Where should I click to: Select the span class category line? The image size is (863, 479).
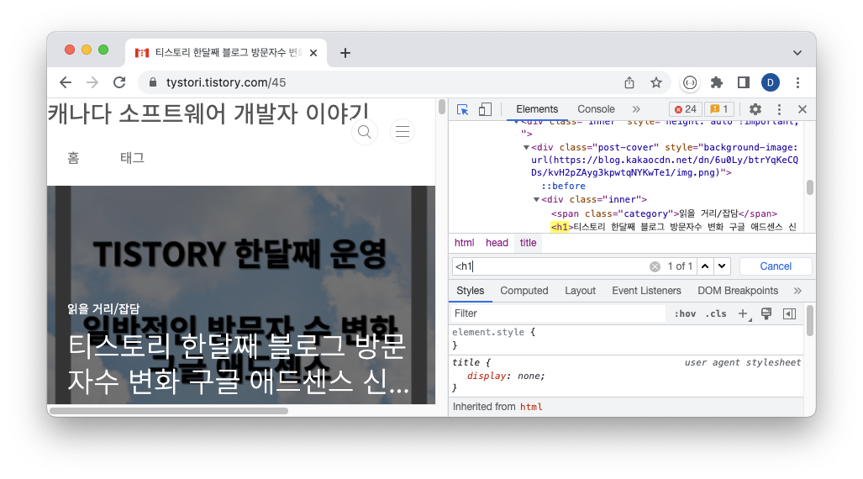point(665,213)
